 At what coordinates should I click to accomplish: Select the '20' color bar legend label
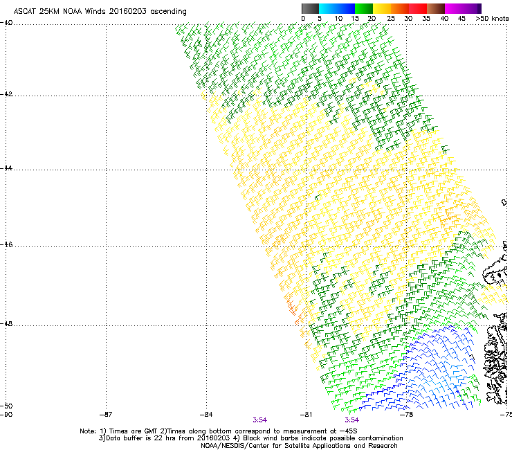[x=372, y=19]
